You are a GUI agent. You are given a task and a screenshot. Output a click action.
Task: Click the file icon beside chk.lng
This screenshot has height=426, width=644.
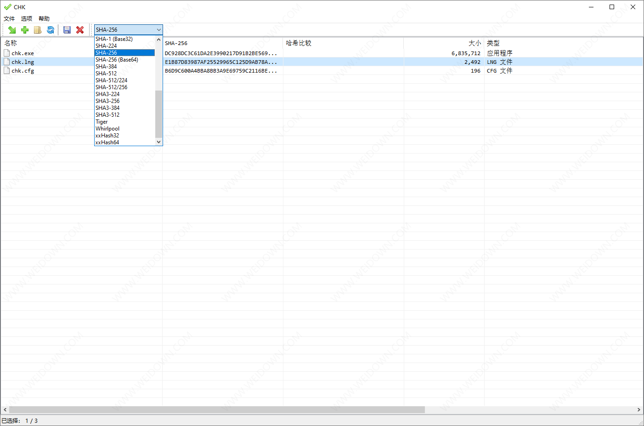point(7,62)
